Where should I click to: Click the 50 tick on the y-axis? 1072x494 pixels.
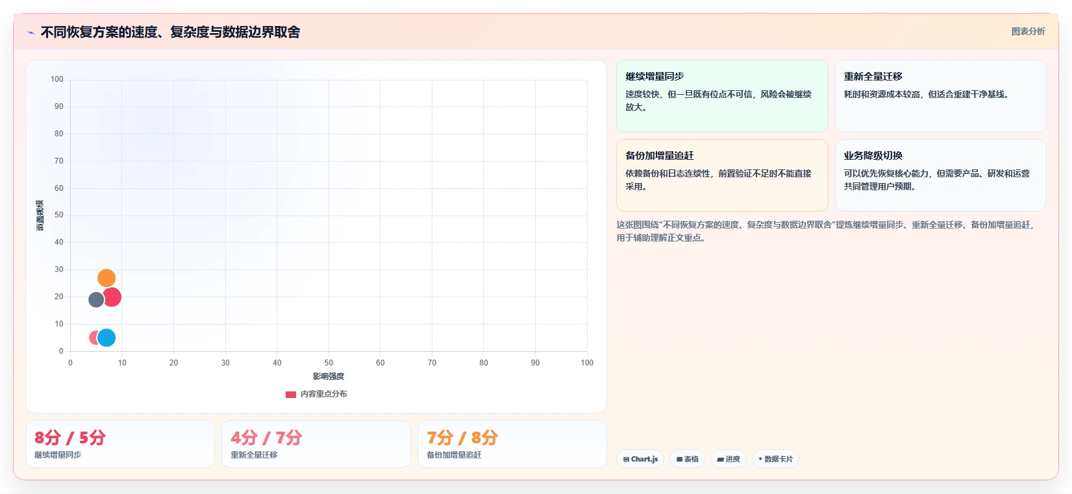59,215
